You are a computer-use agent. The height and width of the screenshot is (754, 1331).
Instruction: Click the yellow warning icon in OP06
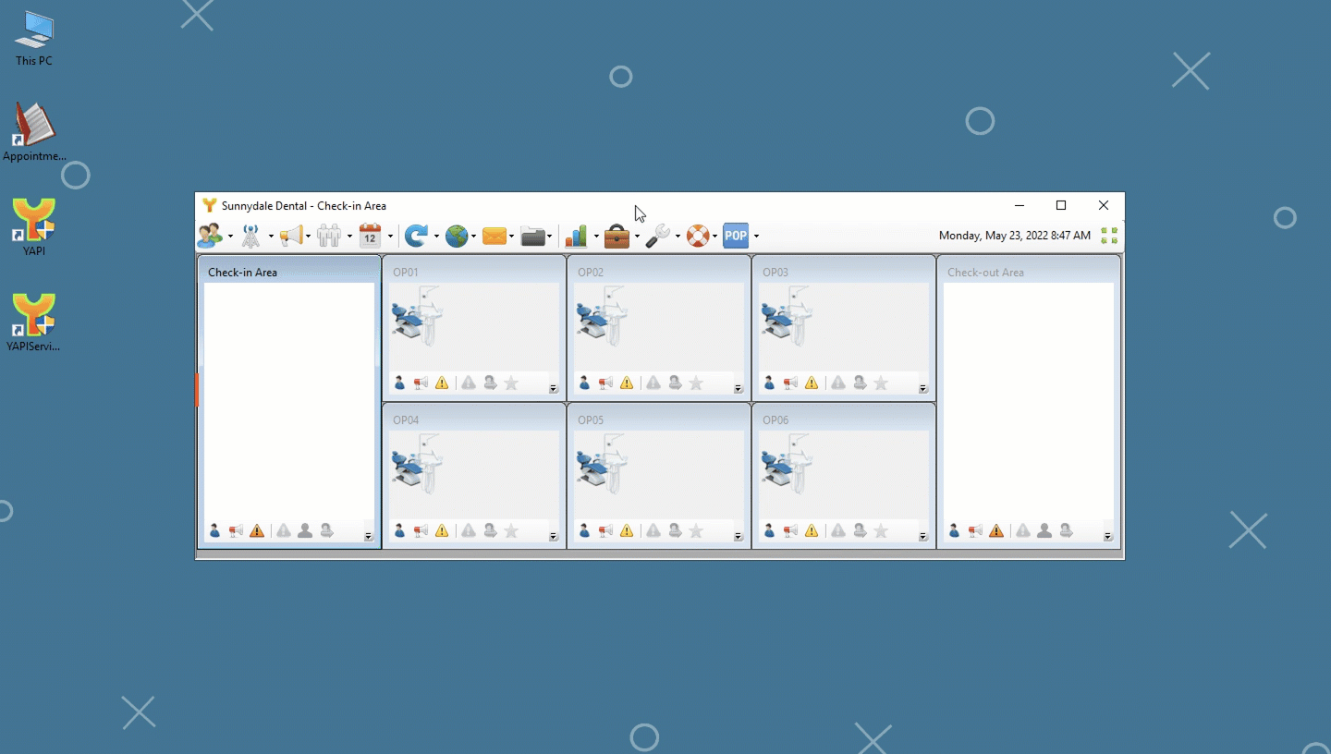(x=812, y=530)
